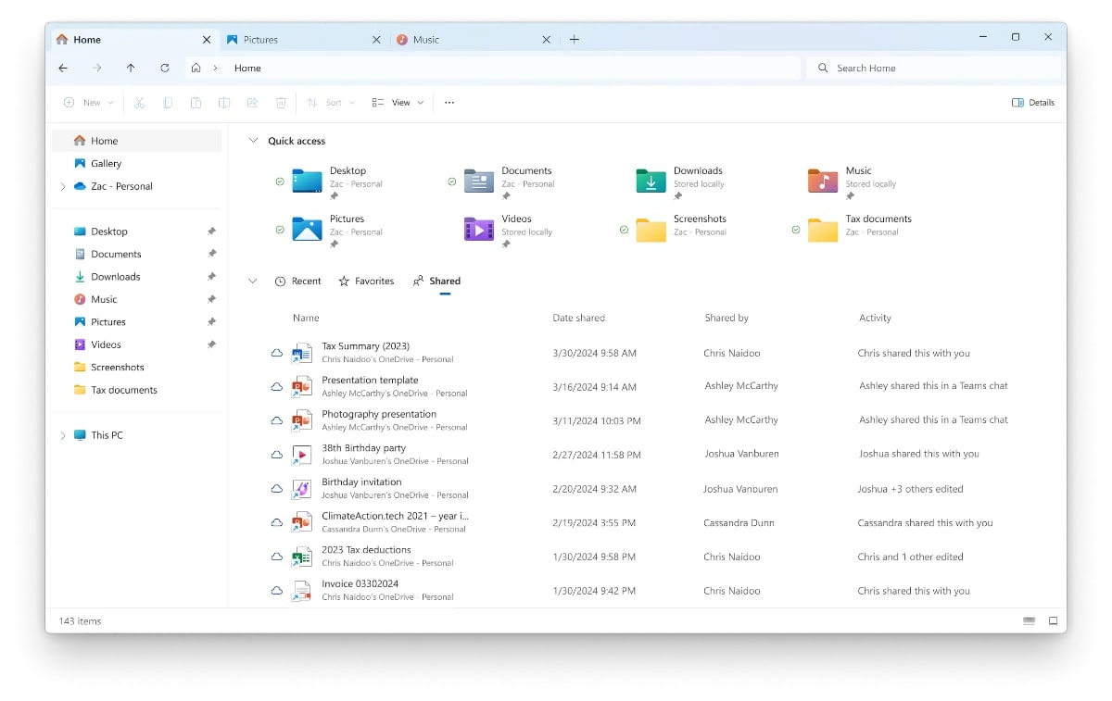Viewport: 1112px width, 701px height.
Task: Select Home in the navigation pane
Action: (137, 141)
